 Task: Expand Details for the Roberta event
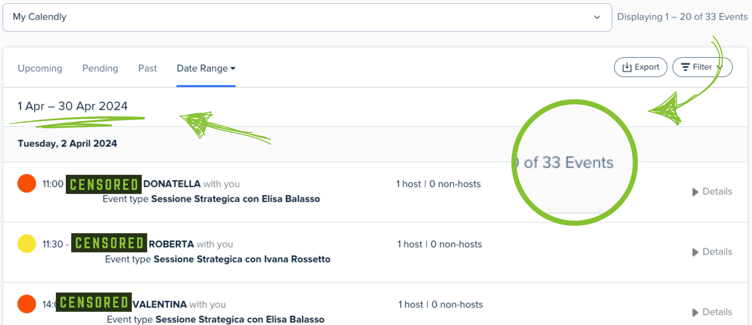tap(712, 252)
